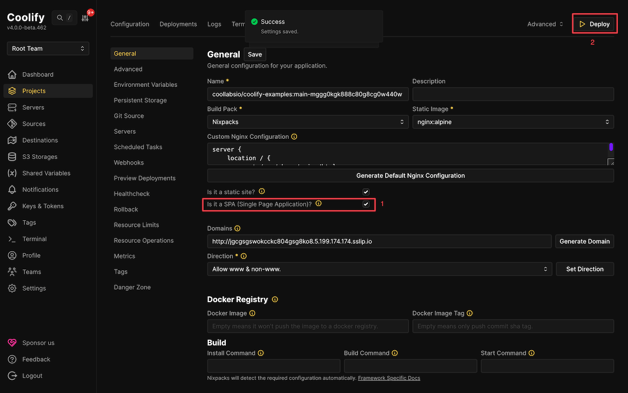Click the Destinations sidebar icon

tap(12, 140)
